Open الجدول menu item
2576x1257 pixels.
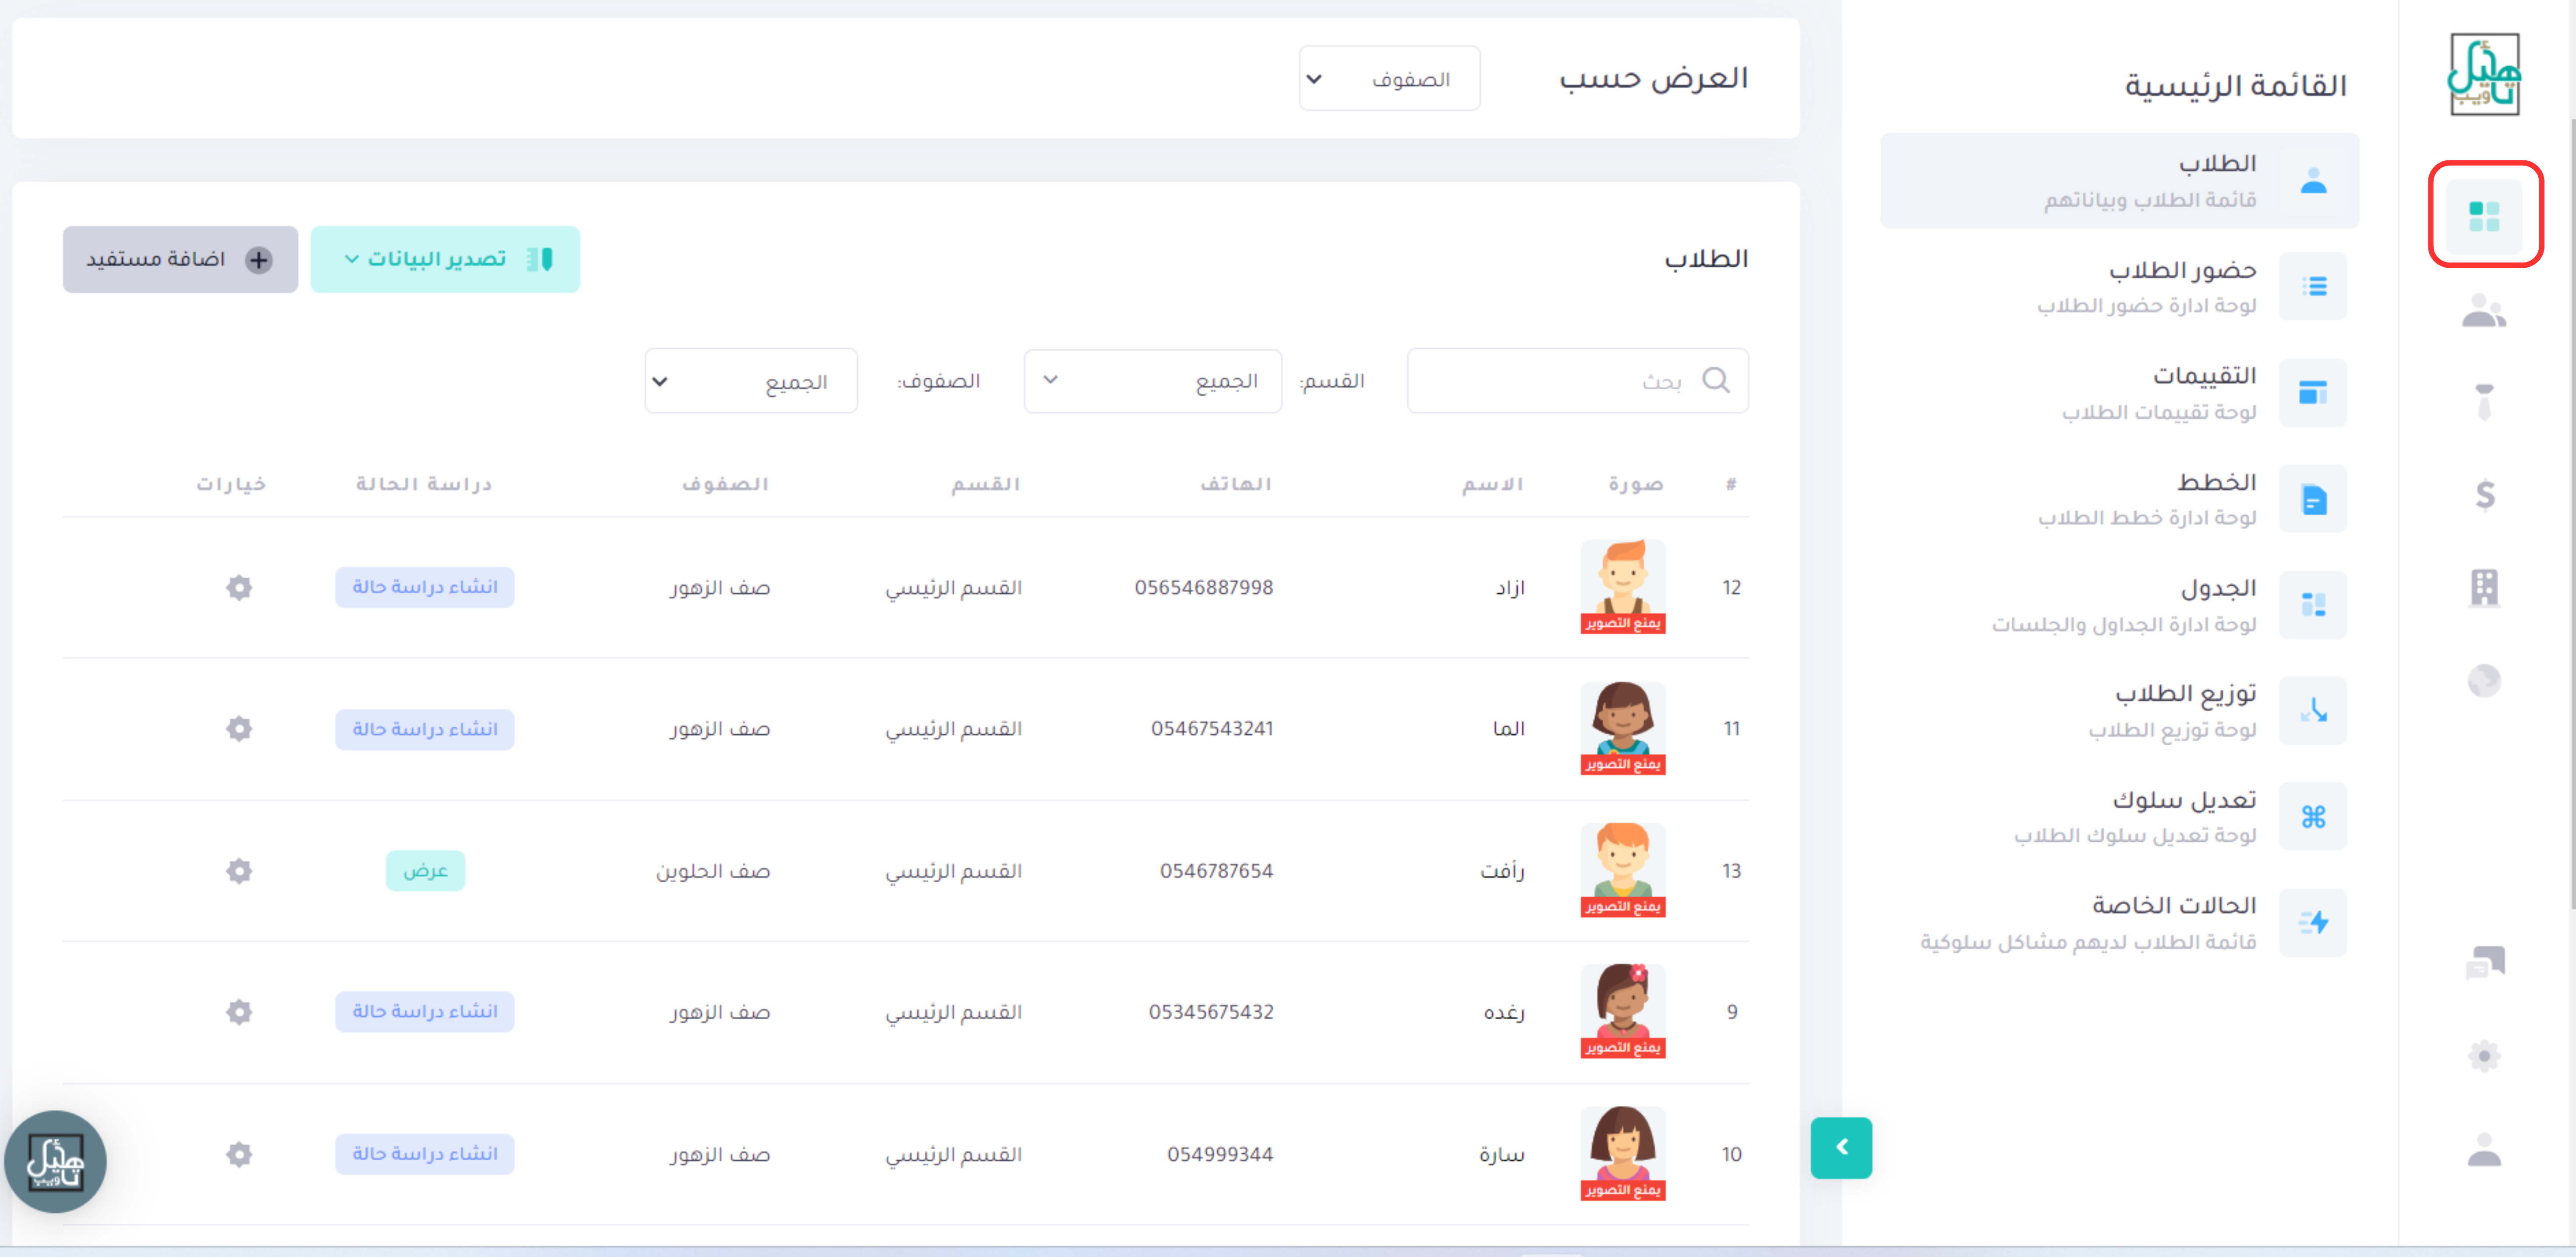pos(2119,605)
